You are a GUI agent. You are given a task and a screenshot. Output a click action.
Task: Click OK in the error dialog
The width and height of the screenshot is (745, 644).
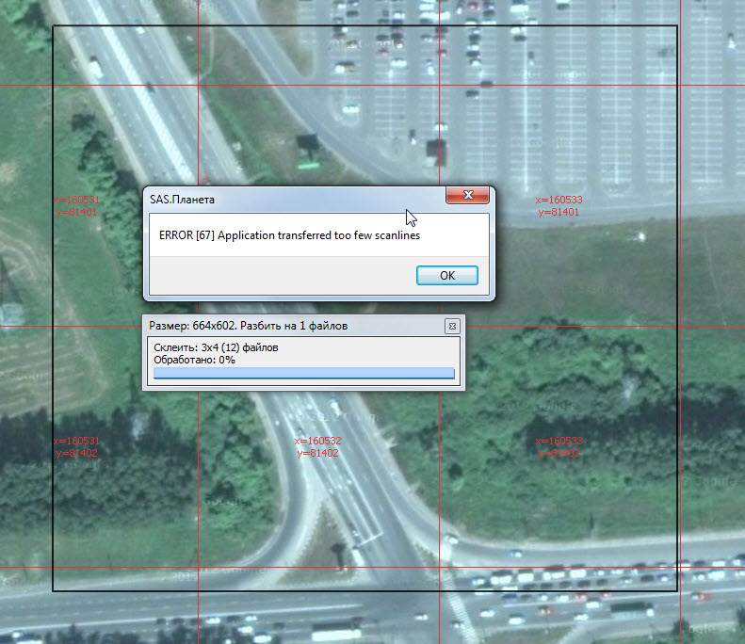click(446, 275)
